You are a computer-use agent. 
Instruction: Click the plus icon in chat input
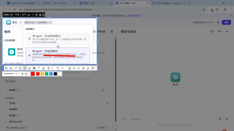220,119
